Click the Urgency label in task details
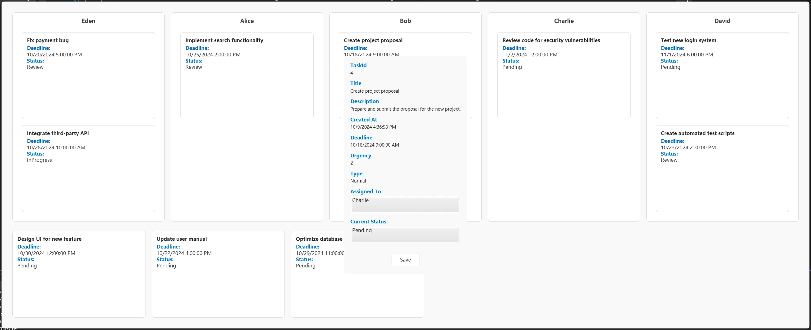Image resolution: width=811 pixels, height=330 pixels. click(361, 156)
